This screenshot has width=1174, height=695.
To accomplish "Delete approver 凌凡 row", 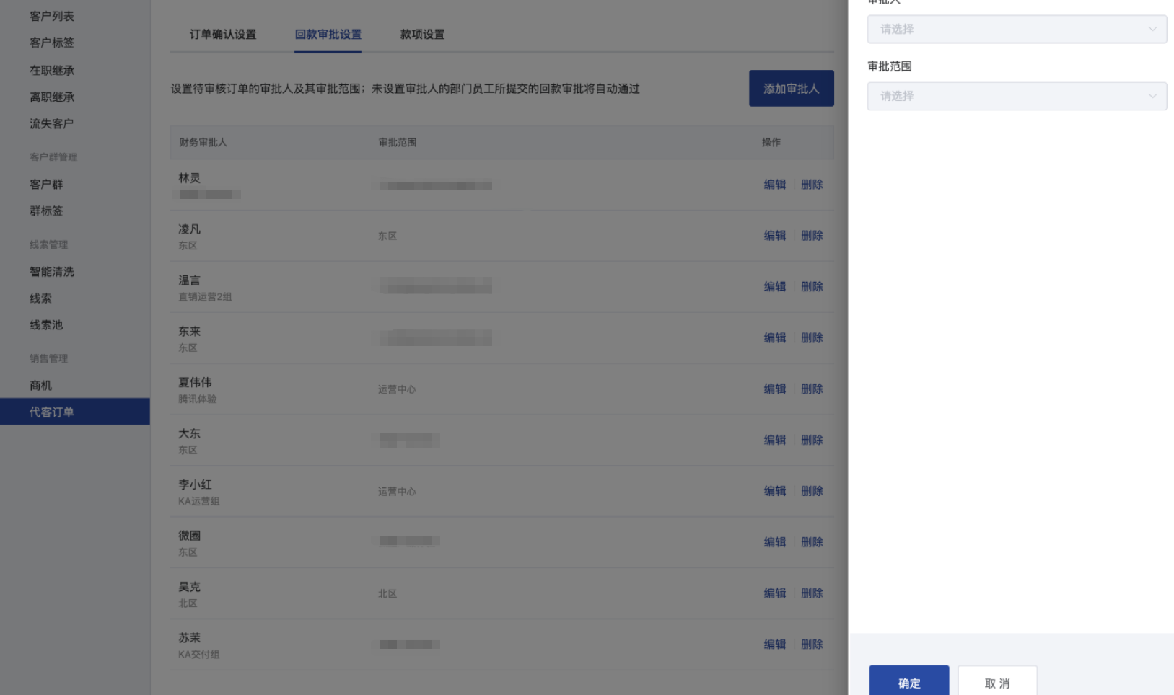I will (x=812, y=236).
